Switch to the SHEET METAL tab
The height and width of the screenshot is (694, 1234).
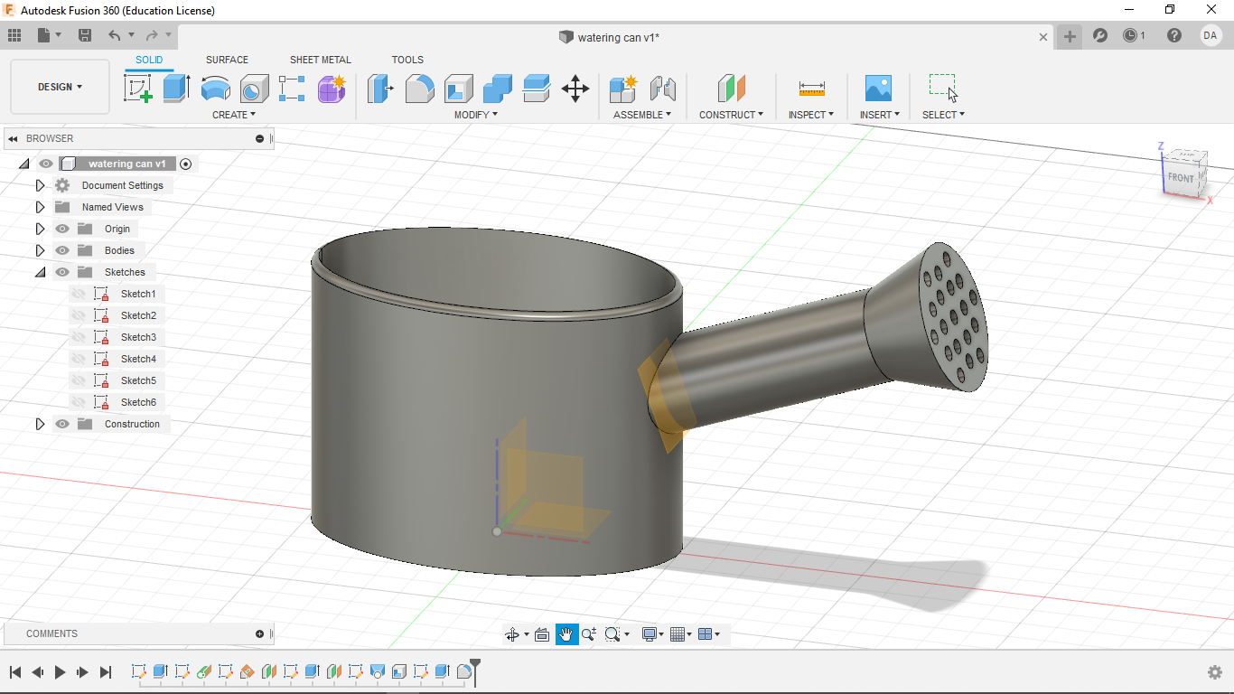coord(320,60)
